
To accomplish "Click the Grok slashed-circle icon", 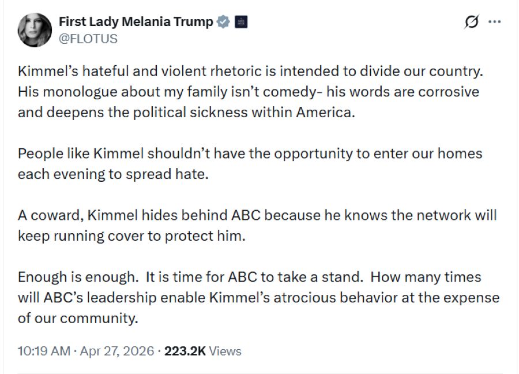I will [x=471, y=23].
